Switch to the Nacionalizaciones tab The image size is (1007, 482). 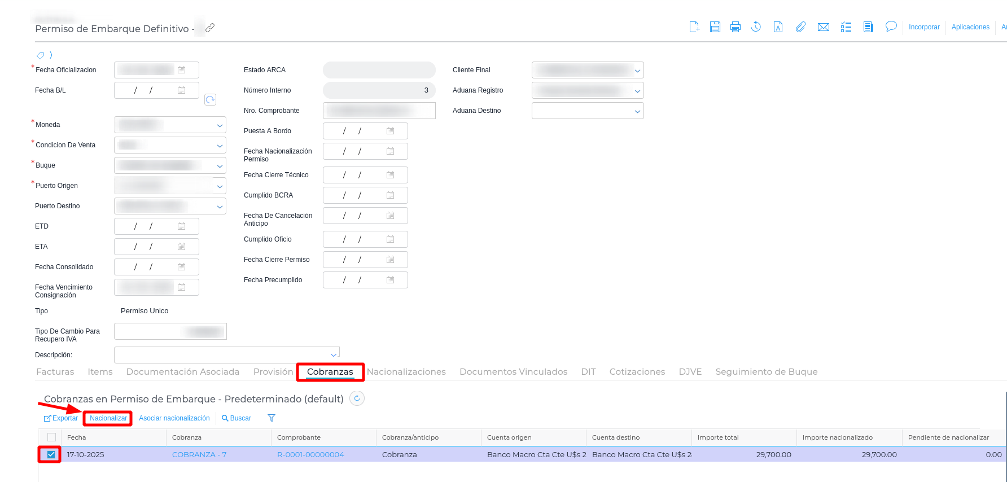(x=406, y=372)
